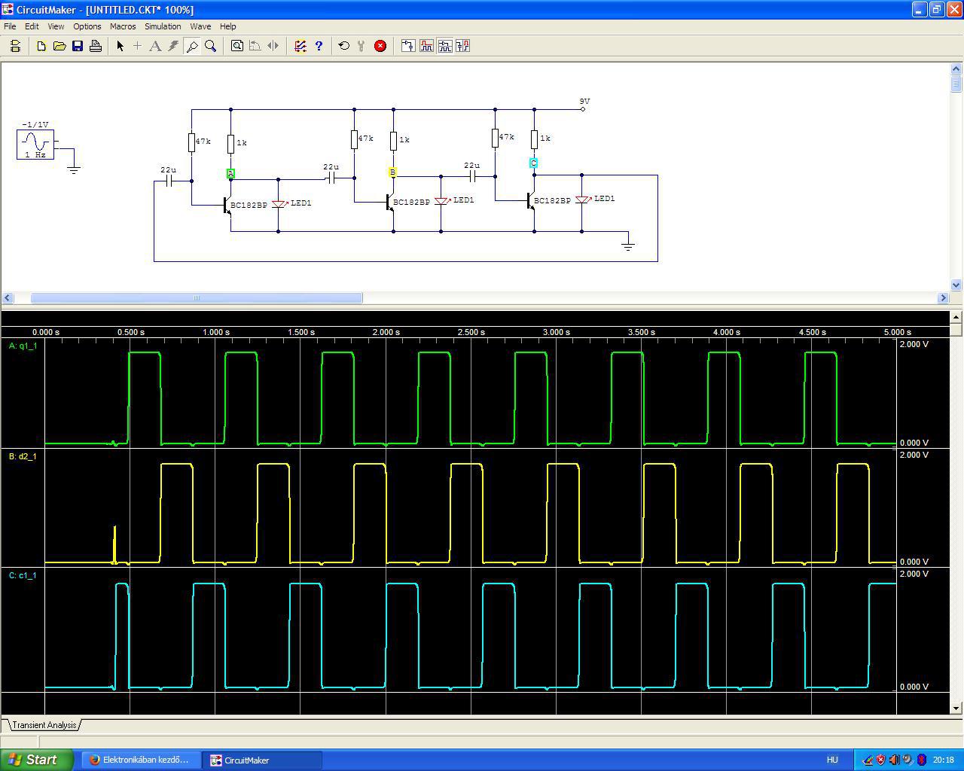This screenshot has width=964, height=771.
Task: Select the Text tool (A icon)
Action: [x=155, y=46]
